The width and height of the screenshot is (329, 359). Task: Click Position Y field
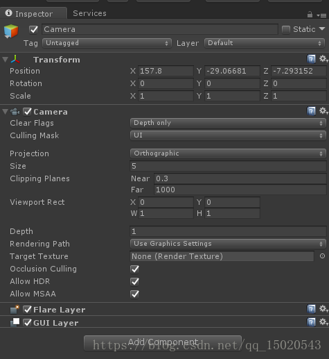[x=232, y=71]
